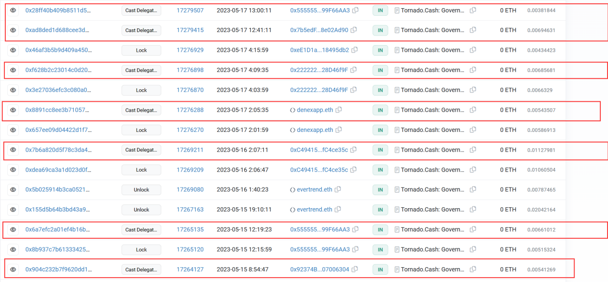
Task: Open sender address 0x7b5edF...8e02Ad90
Action: click(319, 30)
